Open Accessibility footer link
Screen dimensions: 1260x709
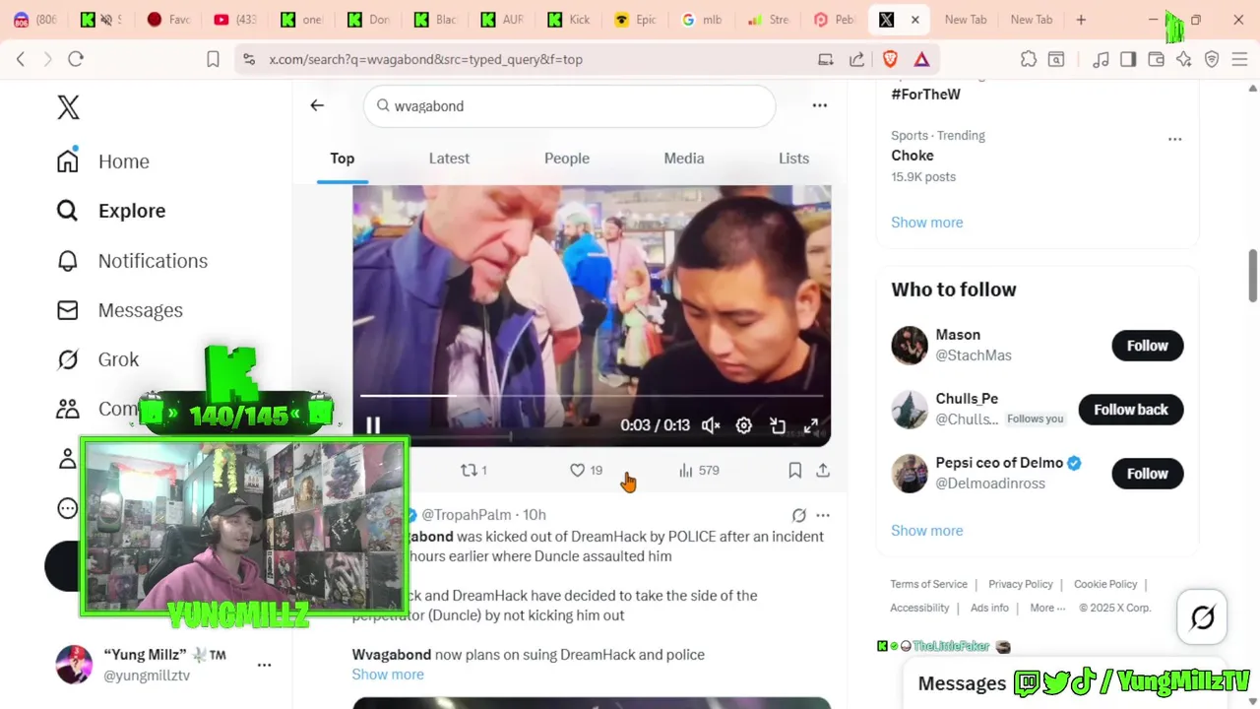click(920, 608)
